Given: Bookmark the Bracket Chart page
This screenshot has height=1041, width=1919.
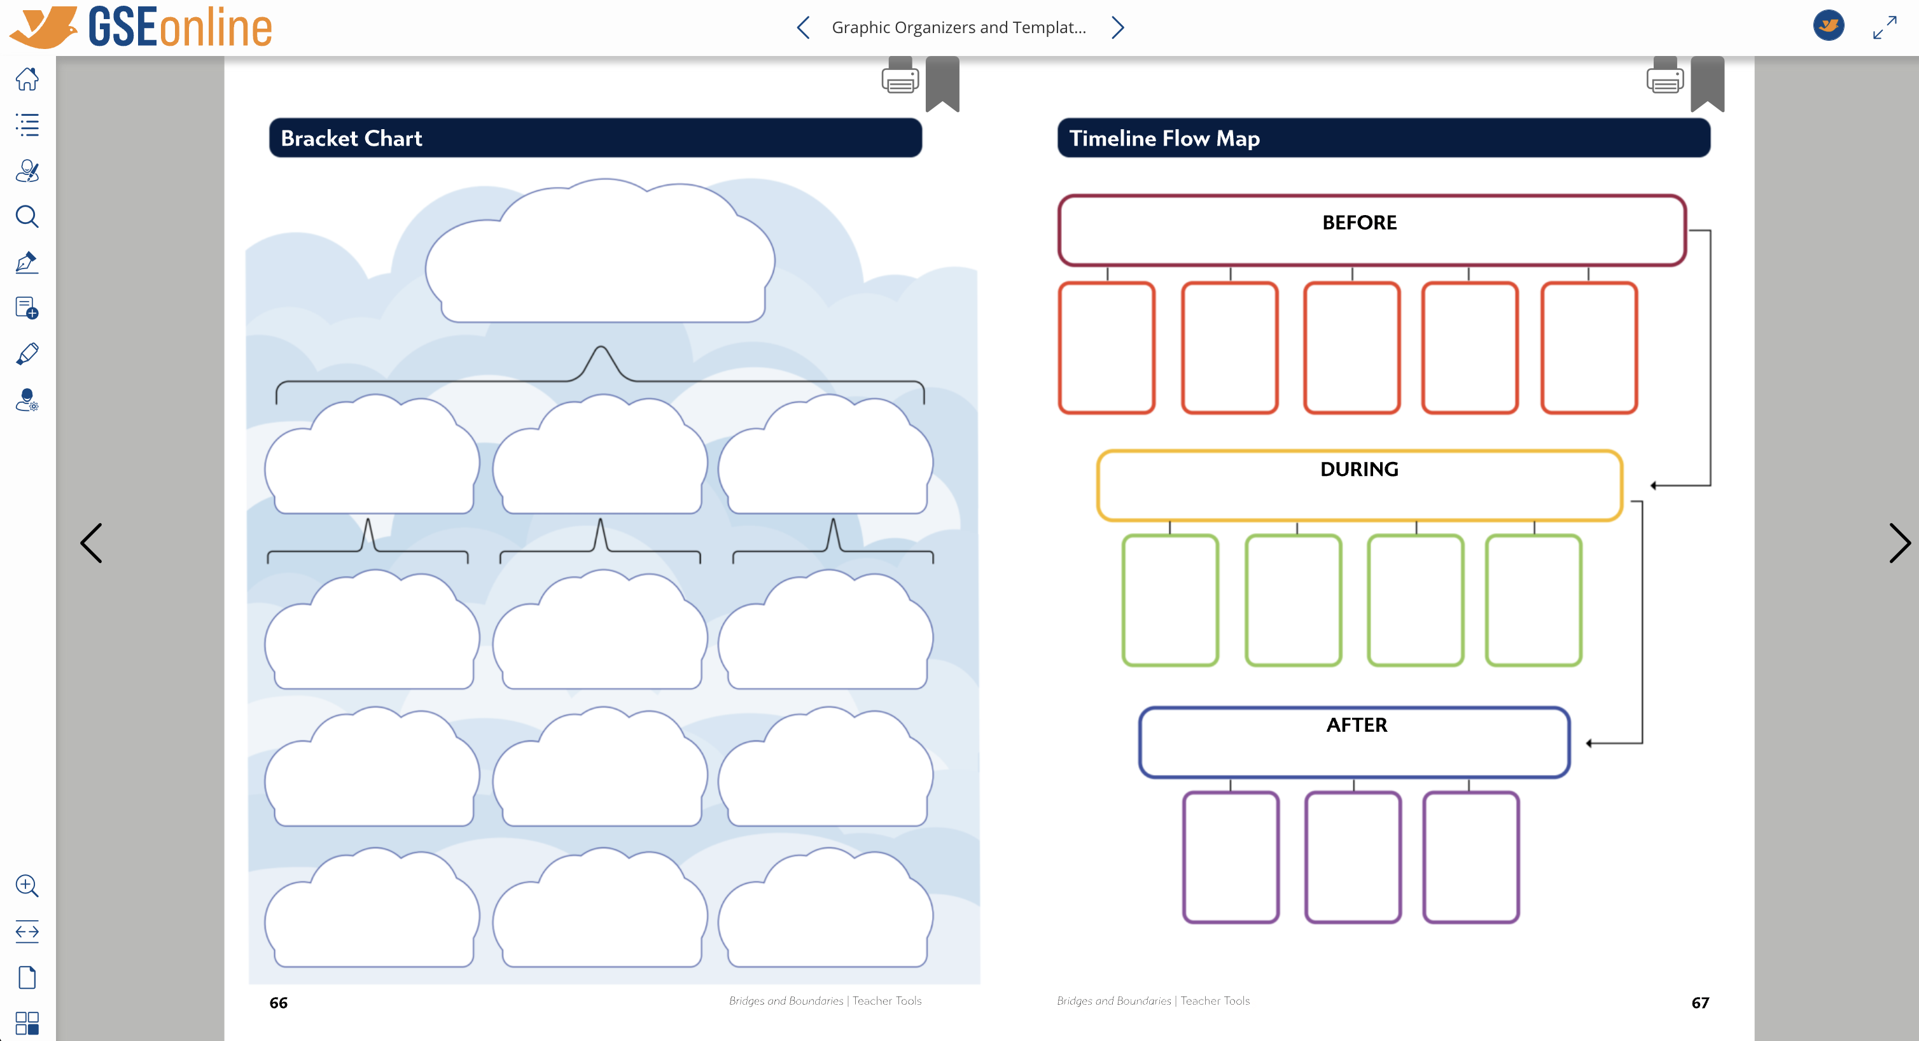Looking at the screenshot, I should pos(942,83).
